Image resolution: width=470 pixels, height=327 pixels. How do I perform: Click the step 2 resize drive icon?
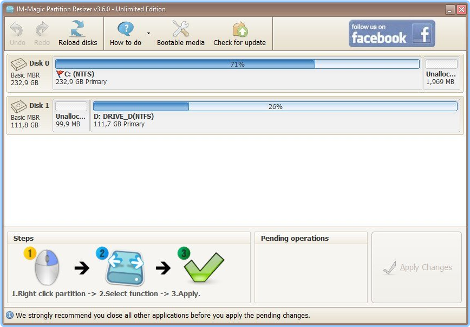click(x=125, y=267)
